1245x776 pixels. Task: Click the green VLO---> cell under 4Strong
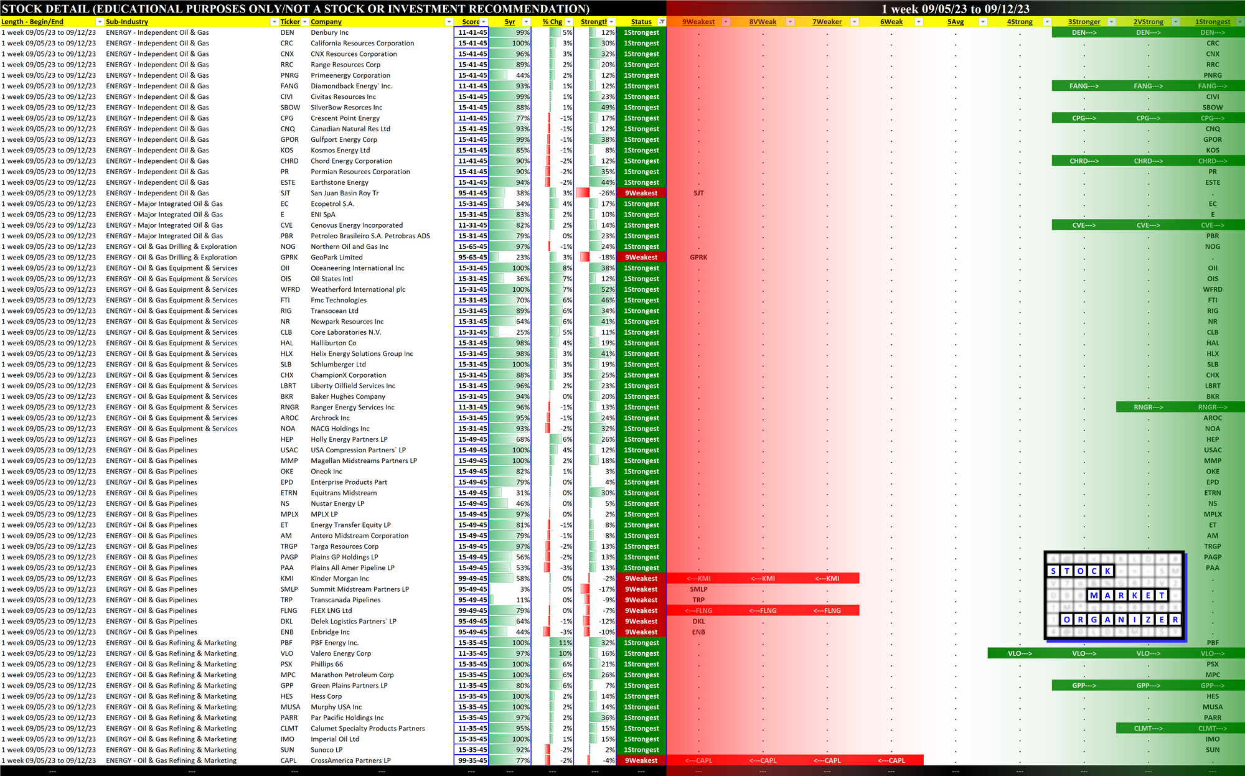[1019, 653]
